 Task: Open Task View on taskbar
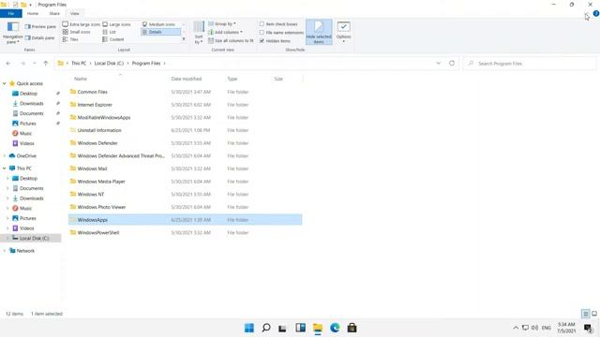click(x=282, y=328)
